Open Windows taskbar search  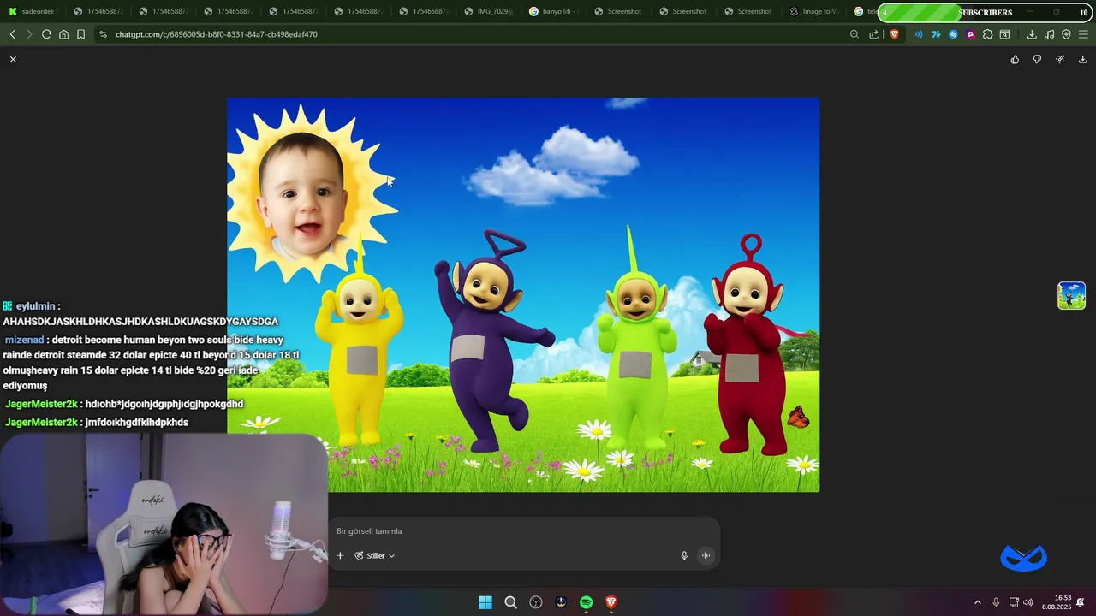pos(510,602)
